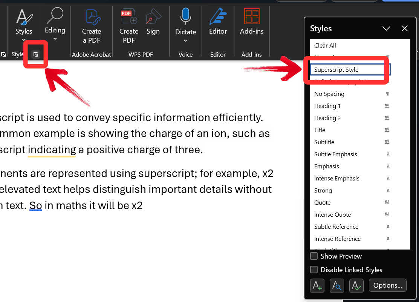The height and width of the screenshot is (302, 419).
Task: Click the Editing magnifier icon
Action: (x=55, y=17)
